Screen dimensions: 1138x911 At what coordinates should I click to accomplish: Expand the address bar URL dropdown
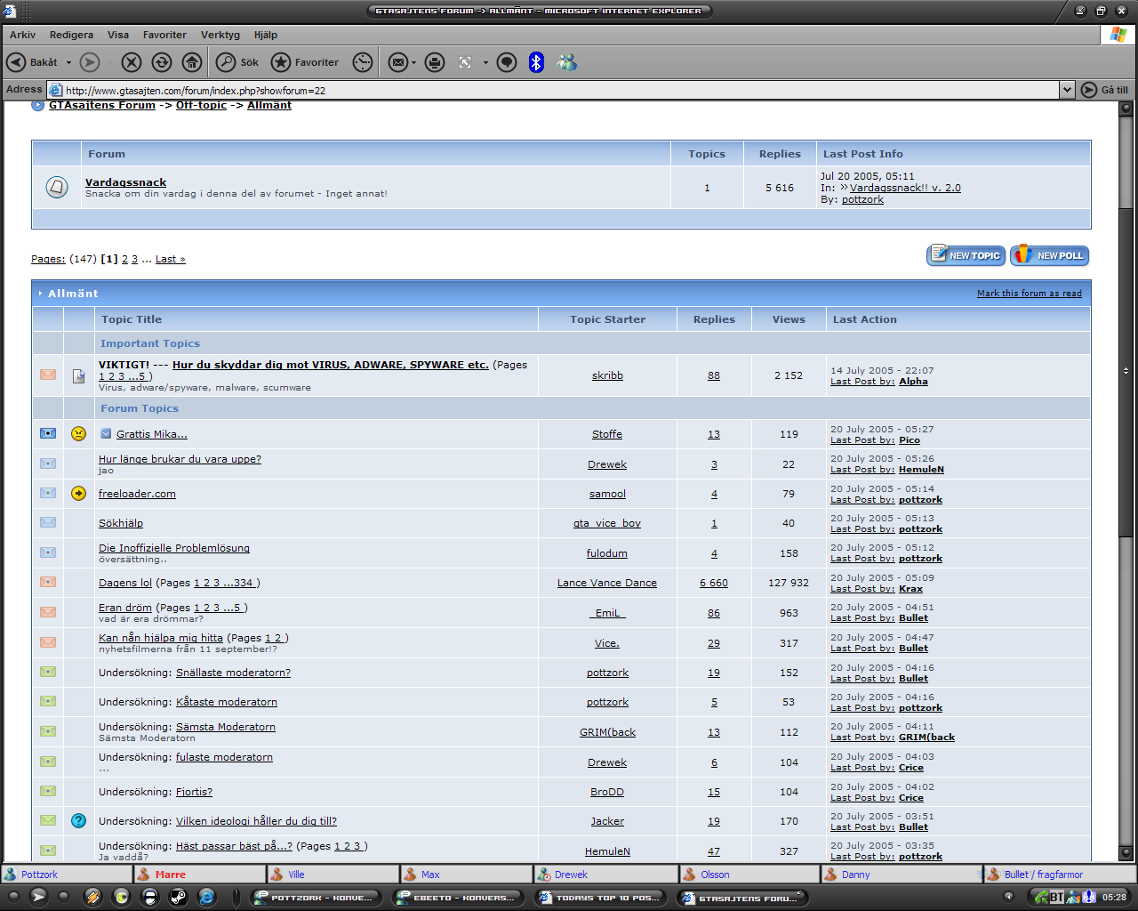point(1067,90)
